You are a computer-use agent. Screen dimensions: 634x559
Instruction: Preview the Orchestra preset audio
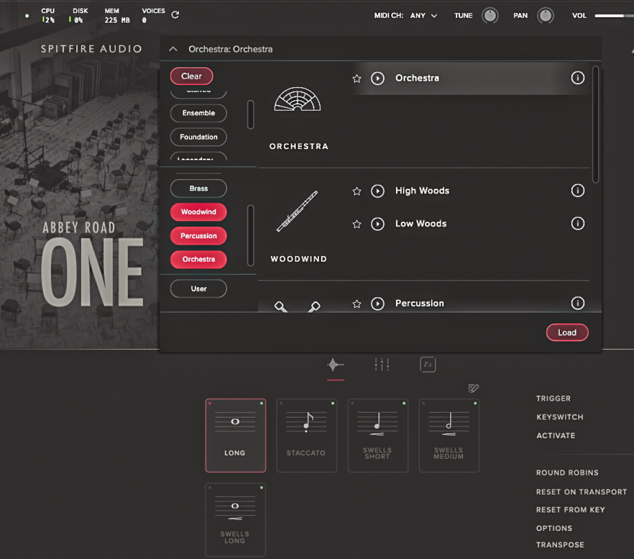click(378, 79)
